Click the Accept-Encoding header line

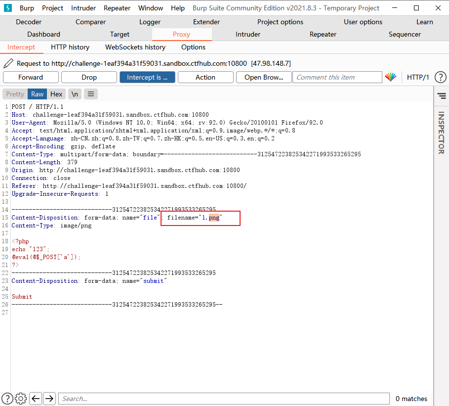pyautogui.click(x=63, y=146)
